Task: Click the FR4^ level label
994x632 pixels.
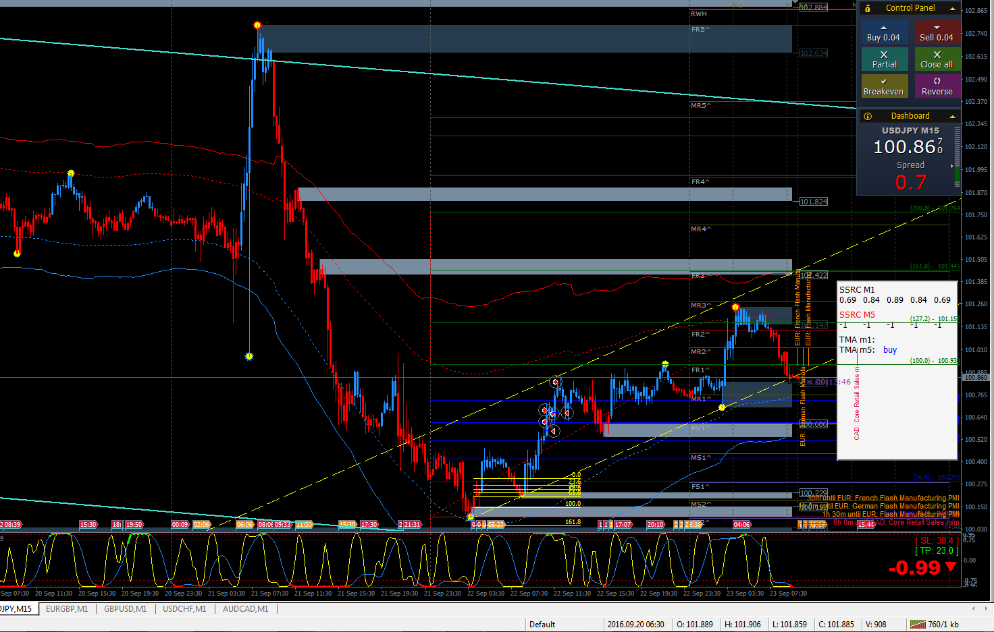Action: [x=700, y=182]
